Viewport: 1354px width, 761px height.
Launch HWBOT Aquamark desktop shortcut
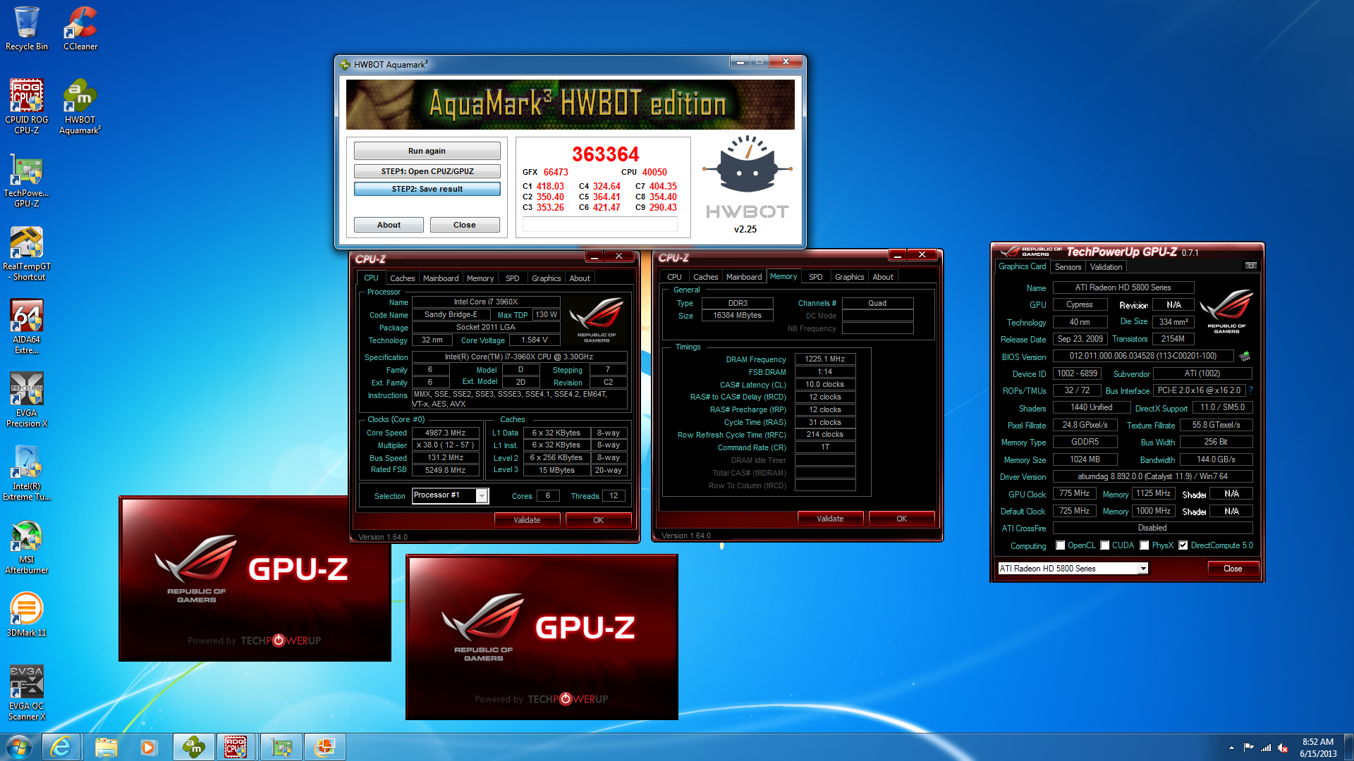80,106
